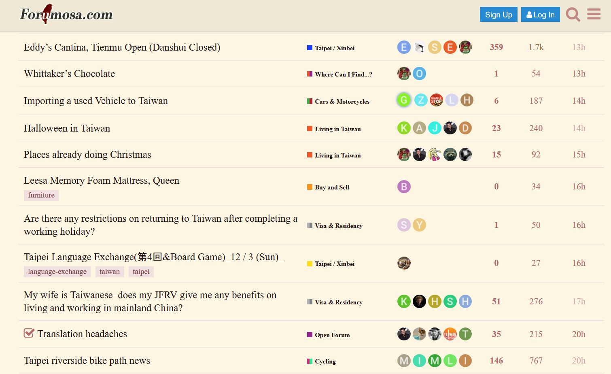Open the hamburger menu icon

(594, 14)
